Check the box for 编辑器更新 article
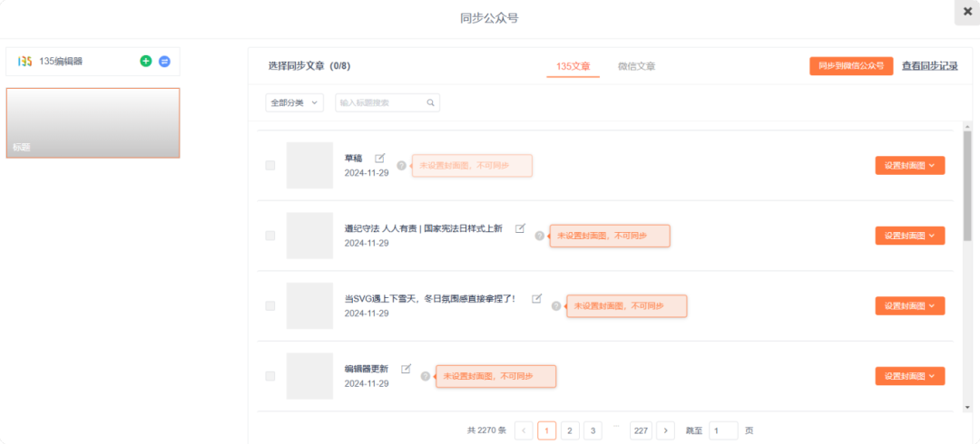This screenshot has height=444, width=980. (270, 376)
